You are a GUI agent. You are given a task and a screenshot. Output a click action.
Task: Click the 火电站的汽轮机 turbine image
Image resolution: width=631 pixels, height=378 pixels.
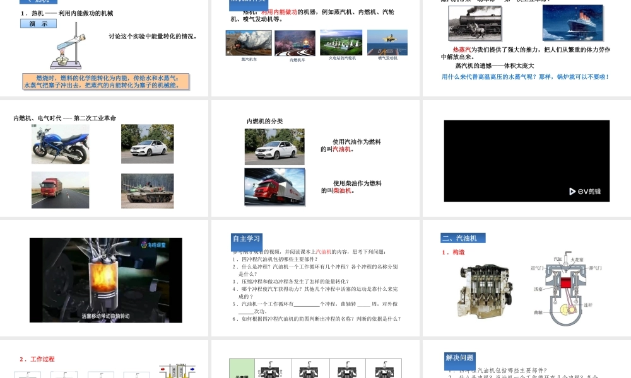pos(341,42)
